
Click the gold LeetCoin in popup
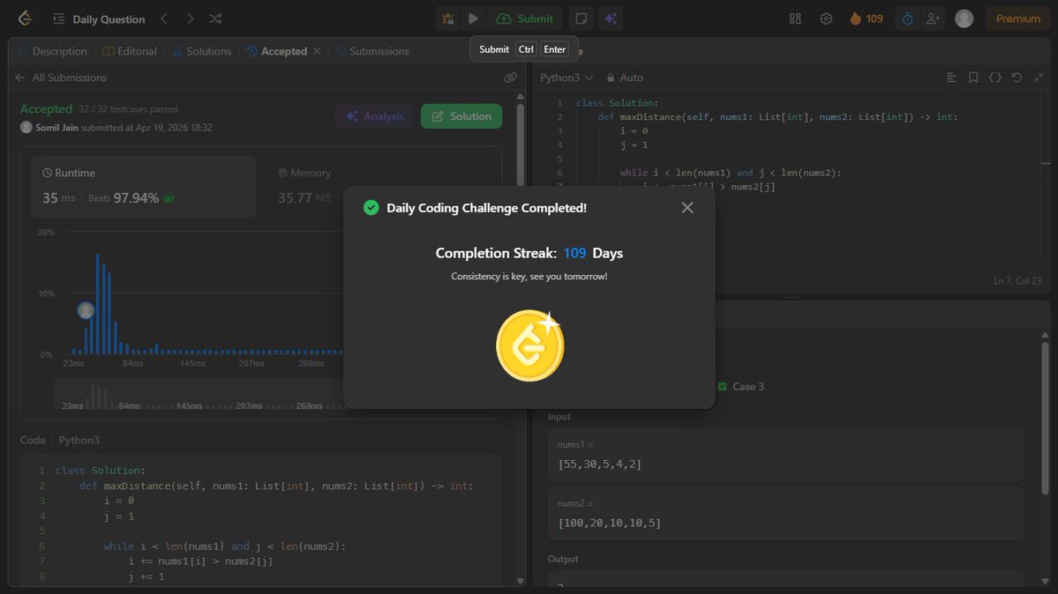530,345
